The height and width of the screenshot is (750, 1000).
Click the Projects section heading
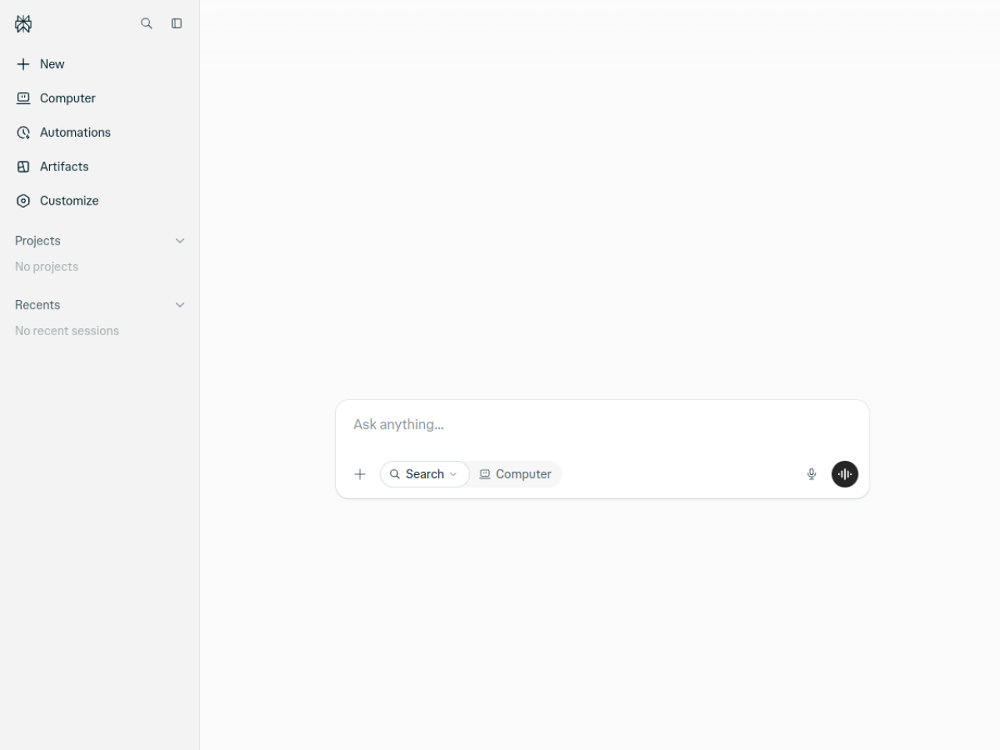click(37, 241)
